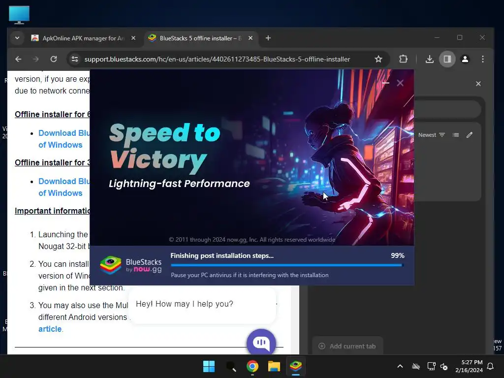504x378 pixels.
Task: Click Finishing post installation steps text
Action: (x=222, y=255)
